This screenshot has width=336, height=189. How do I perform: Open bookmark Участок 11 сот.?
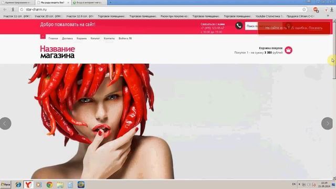tap(17, 16)
